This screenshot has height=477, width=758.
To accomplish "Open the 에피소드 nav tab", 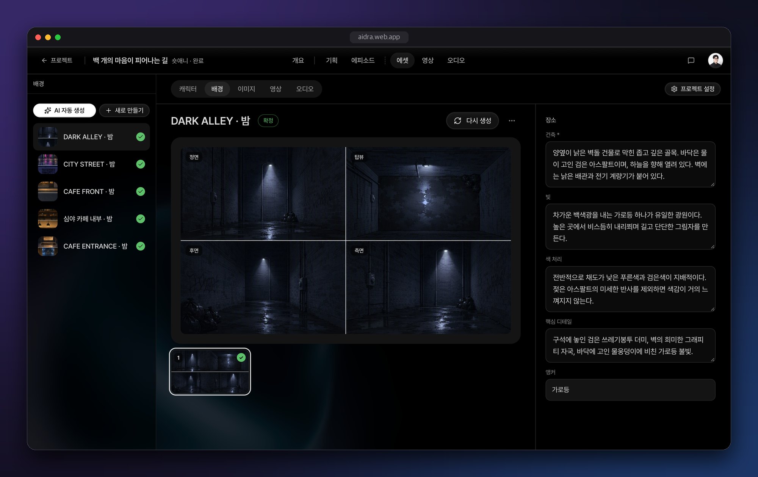I will (363, 61).
